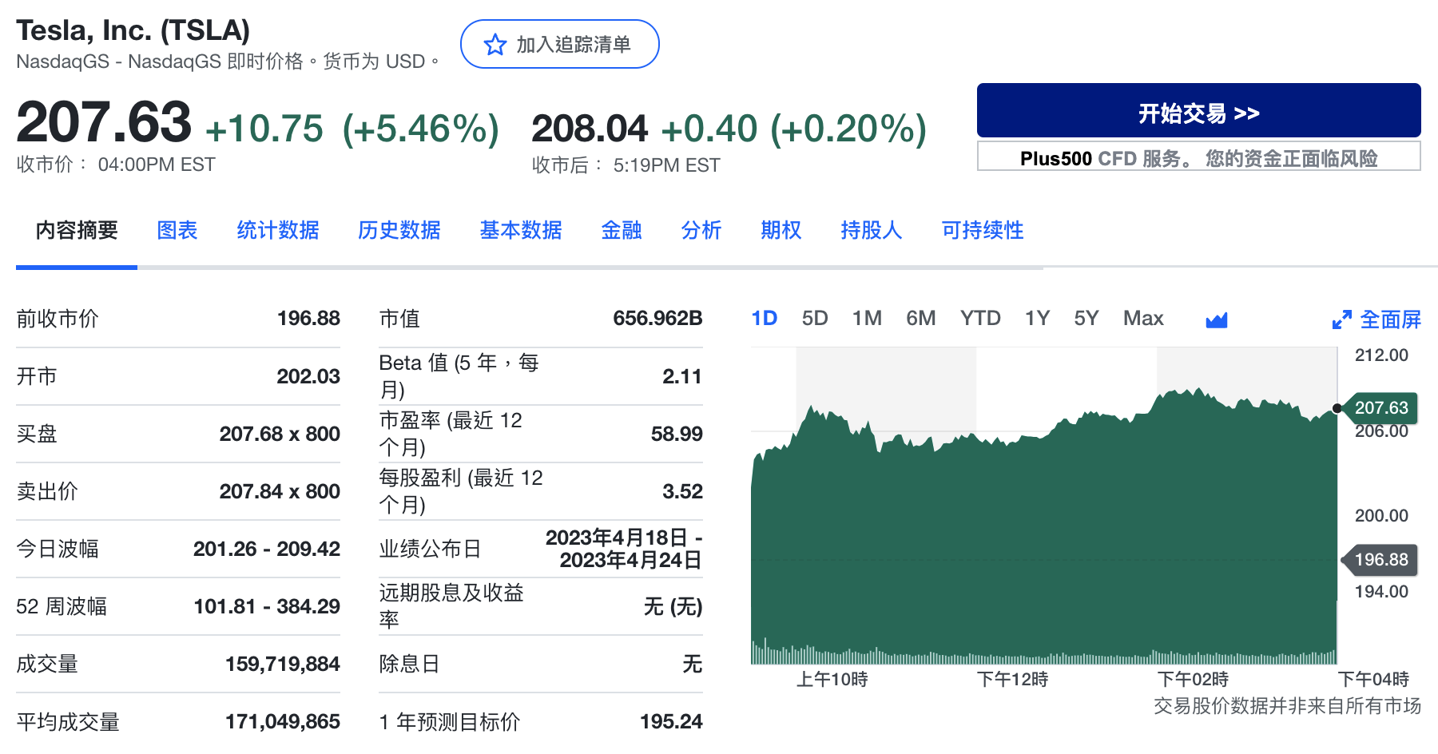The width and height of the screenshot is (1438, 754).
Task: Add Tesla to watchlist with 加入追踪清单
Action: (x=559, y=44)
